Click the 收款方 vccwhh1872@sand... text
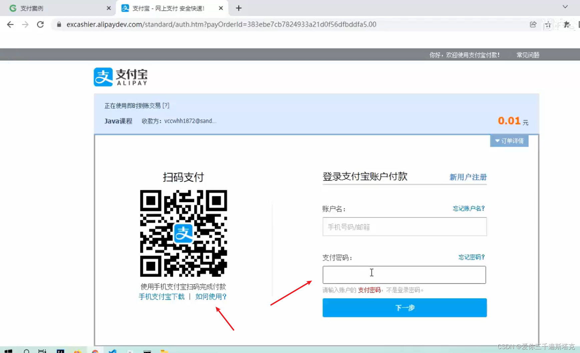The height and width of the screenshot is (353, 580). 179,121
